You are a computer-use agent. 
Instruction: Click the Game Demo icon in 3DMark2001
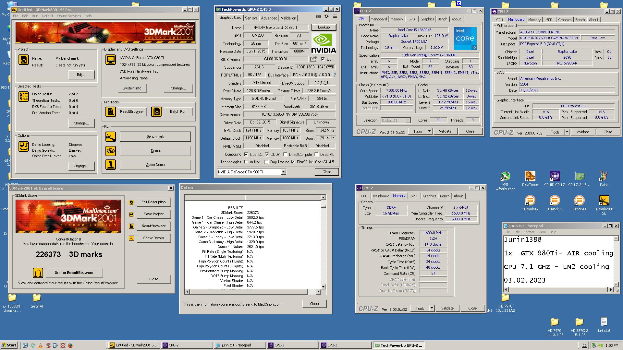[111, 165]
